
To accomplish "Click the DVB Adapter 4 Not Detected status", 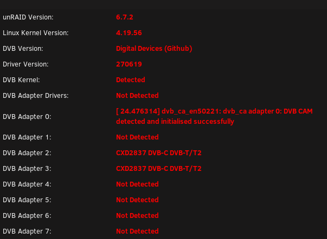I will tap(137, 184).
